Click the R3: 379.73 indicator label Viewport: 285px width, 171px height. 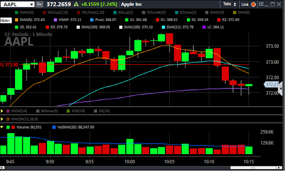59,27
